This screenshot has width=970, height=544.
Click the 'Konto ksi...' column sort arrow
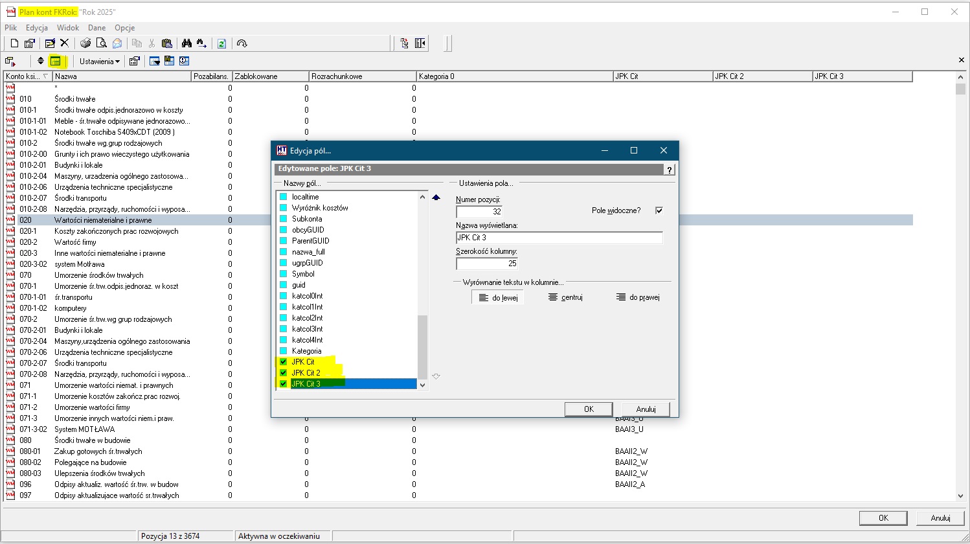click(45, 76)
